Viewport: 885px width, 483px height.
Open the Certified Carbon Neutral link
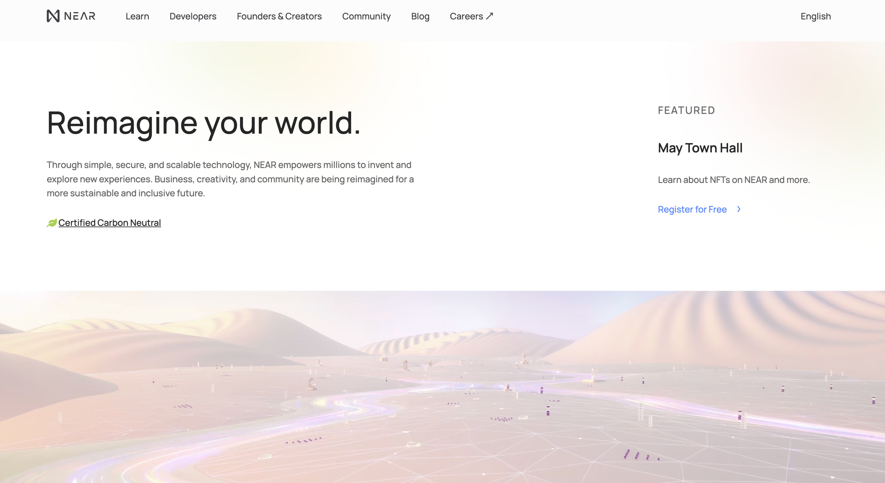pos(110,223)
